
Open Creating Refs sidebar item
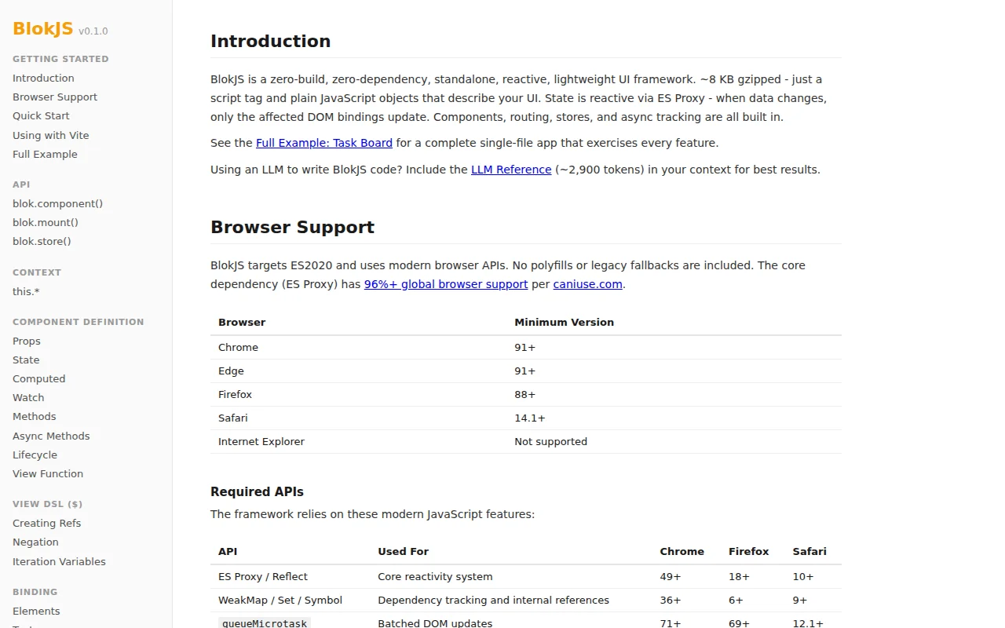(47, 523)
